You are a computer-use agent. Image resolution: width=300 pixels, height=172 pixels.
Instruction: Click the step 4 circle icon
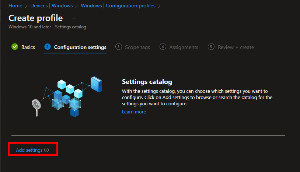tap(163, 47)
